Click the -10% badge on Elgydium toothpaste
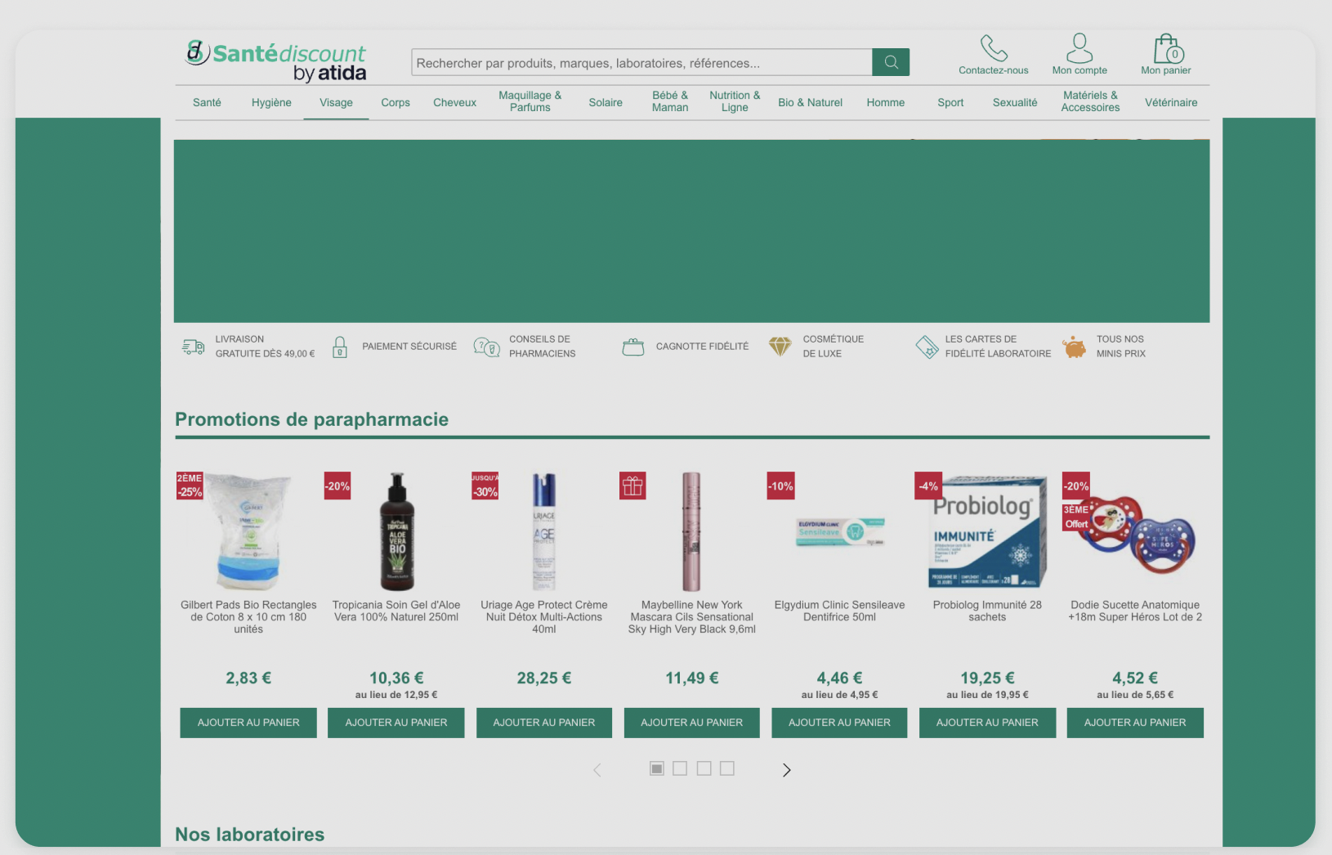 780,486
